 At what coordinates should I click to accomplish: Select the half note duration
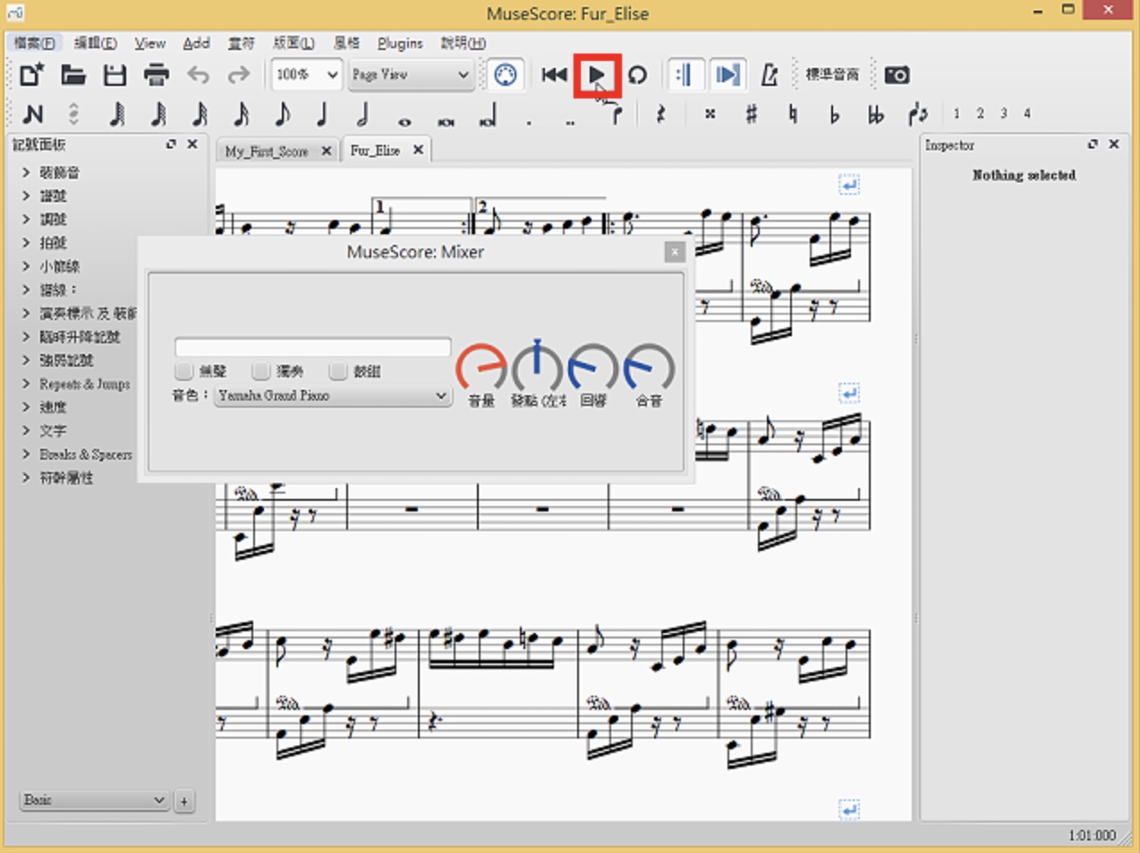363,114
